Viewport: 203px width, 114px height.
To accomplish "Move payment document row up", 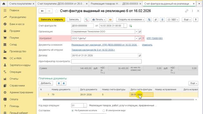I will (59, 83).
